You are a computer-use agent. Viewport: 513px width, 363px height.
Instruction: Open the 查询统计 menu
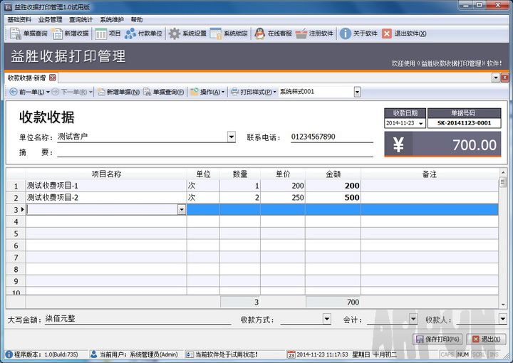(81, 19)
